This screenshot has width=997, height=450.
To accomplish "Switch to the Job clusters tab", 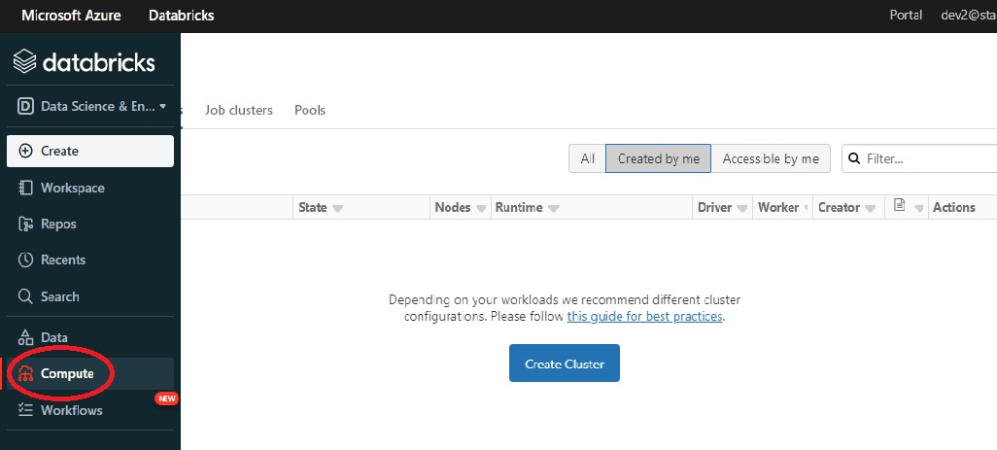I will click(x=239, y=110).
